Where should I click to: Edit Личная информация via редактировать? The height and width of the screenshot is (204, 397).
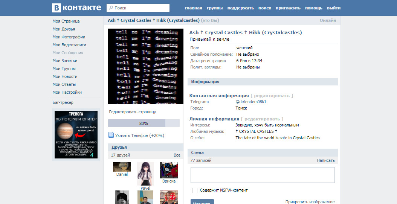(x=262, y=119)
